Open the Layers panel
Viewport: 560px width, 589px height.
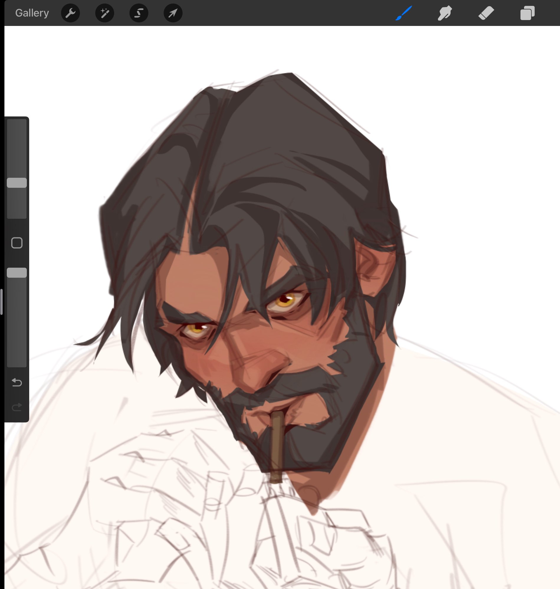[x=528, y=13]
